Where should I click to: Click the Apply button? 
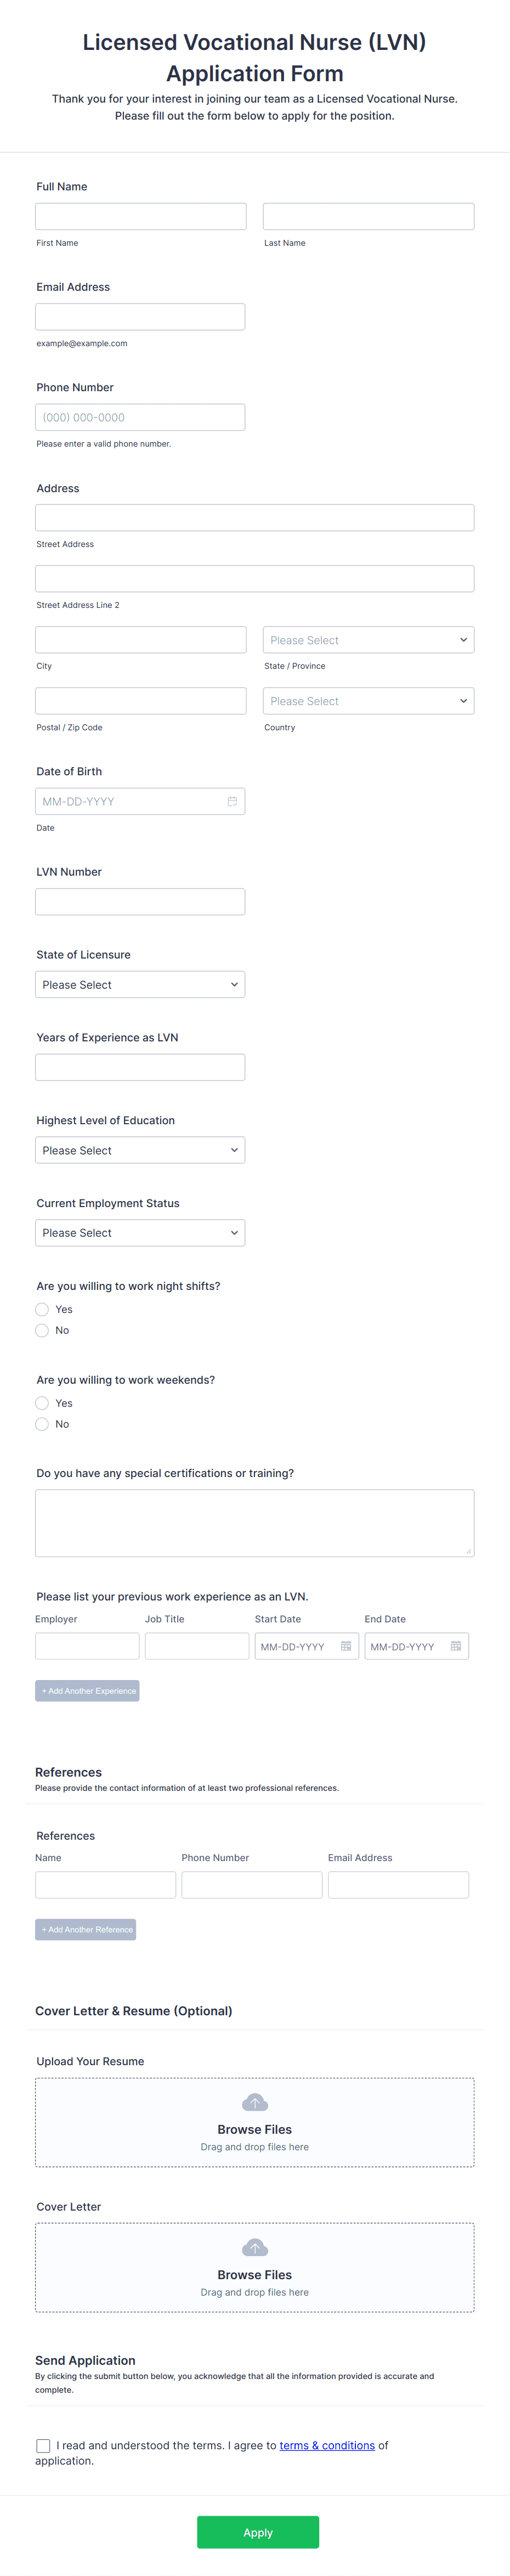258,2532
